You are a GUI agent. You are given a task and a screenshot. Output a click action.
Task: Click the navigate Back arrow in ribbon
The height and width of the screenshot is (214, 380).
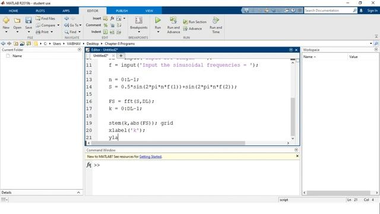(66, 18)
